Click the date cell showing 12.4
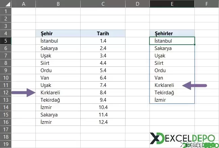Viewport: 219px width, 148px height. [103, 122]
